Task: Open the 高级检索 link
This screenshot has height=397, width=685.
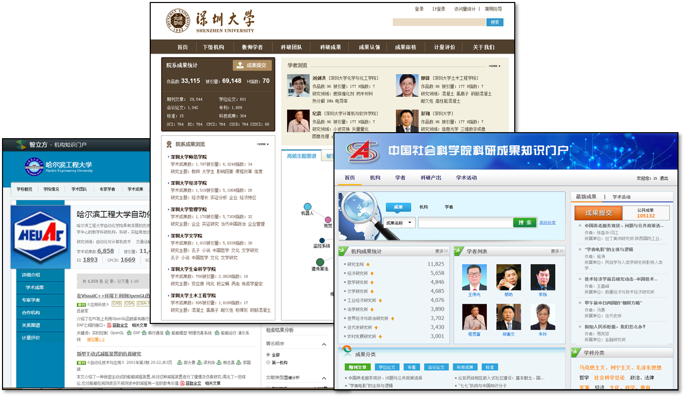Action: tap(547, 223)
